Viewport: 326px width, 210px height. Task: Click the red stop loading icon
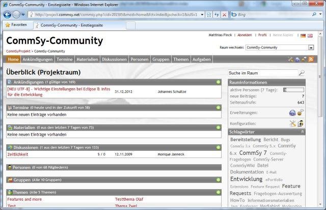224,15
